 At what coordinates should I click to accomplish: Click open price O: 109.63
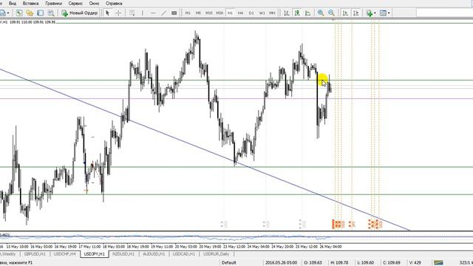point(313,263)
